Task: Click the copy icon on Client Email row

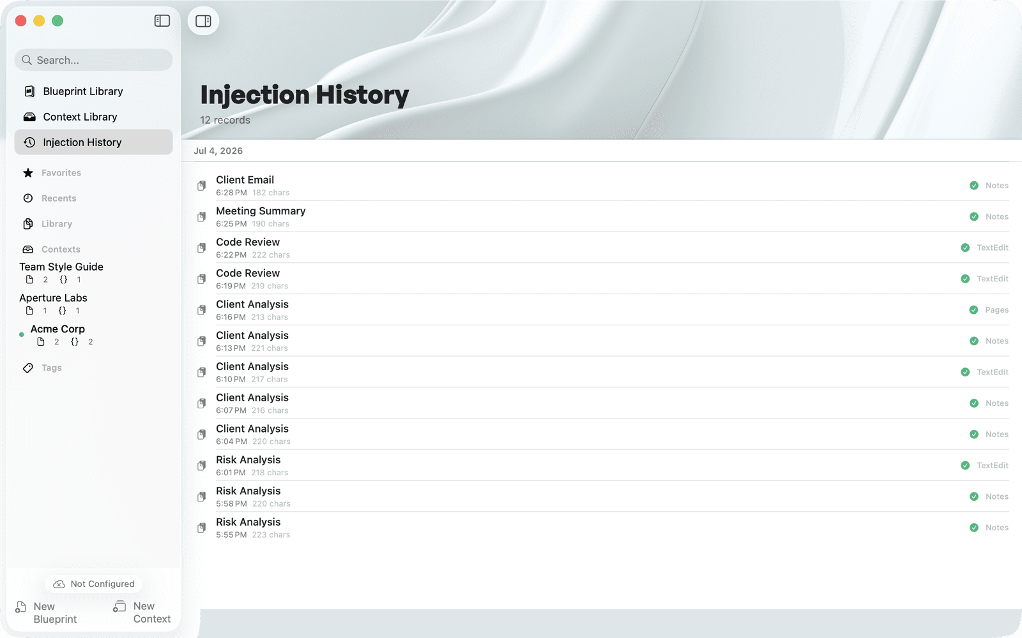Action: point(201,186)
